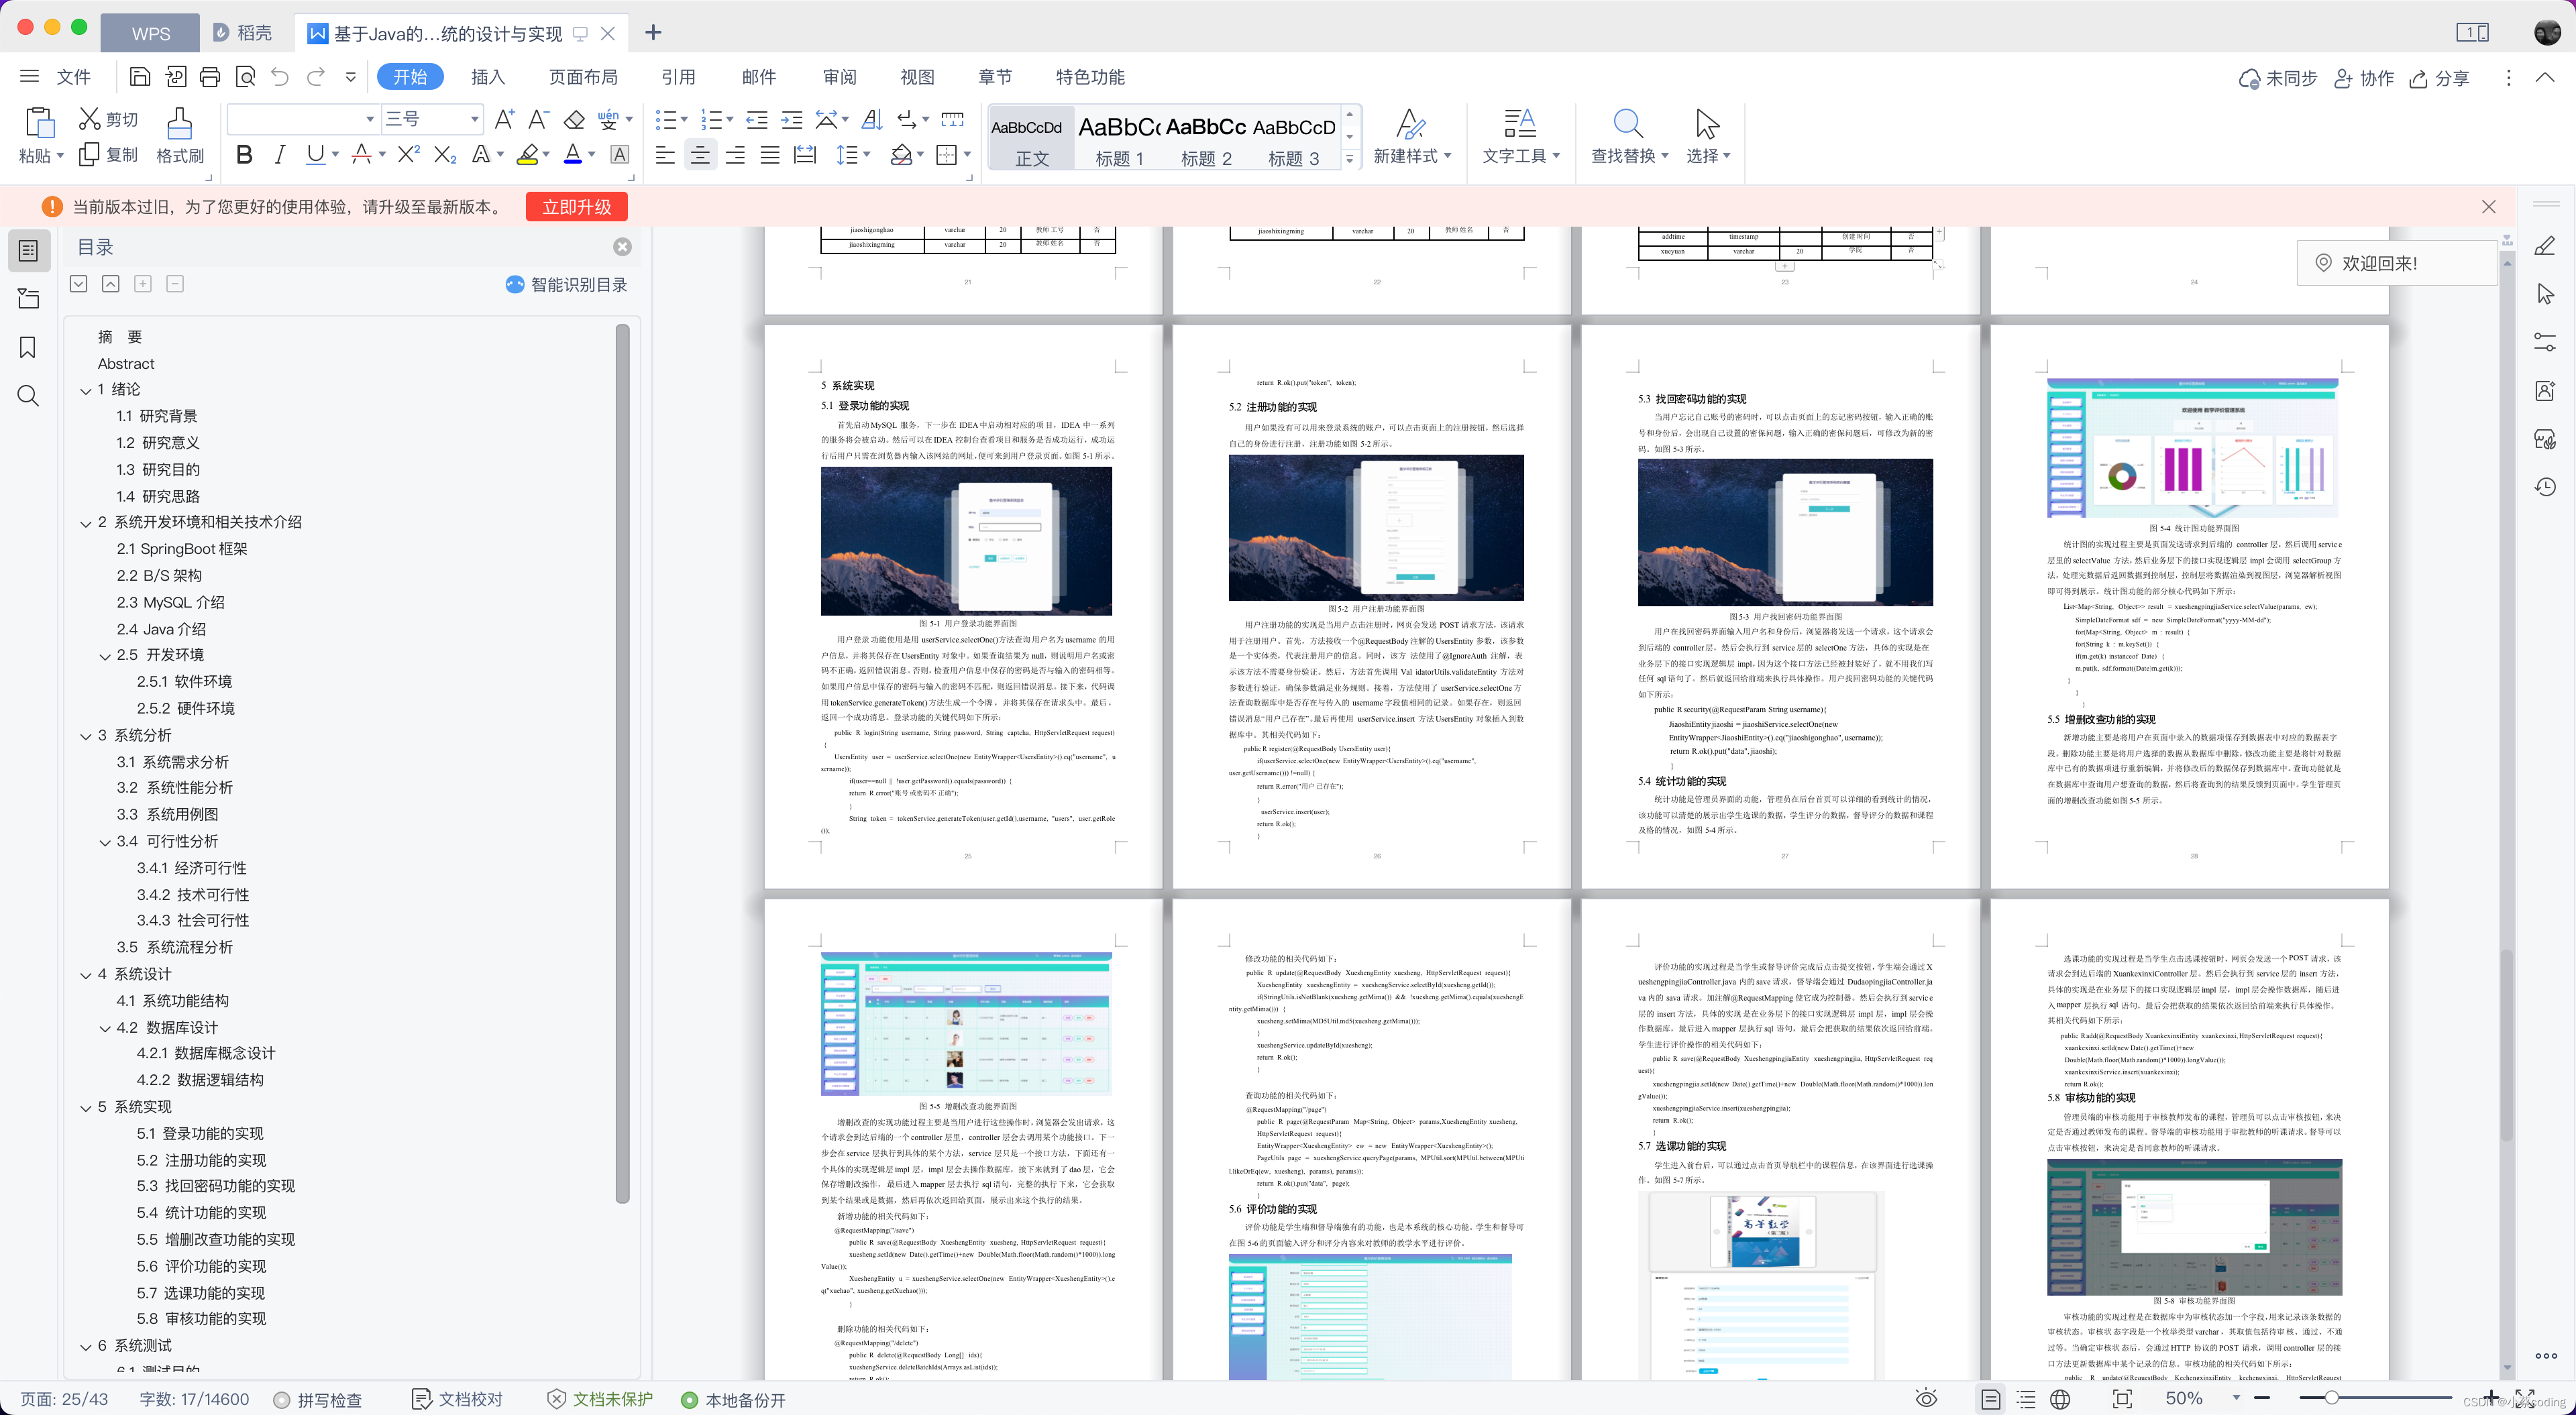Collapse the '5 系统实现' node
Screen dimensions: 2576x1415
coord(86,1108)
